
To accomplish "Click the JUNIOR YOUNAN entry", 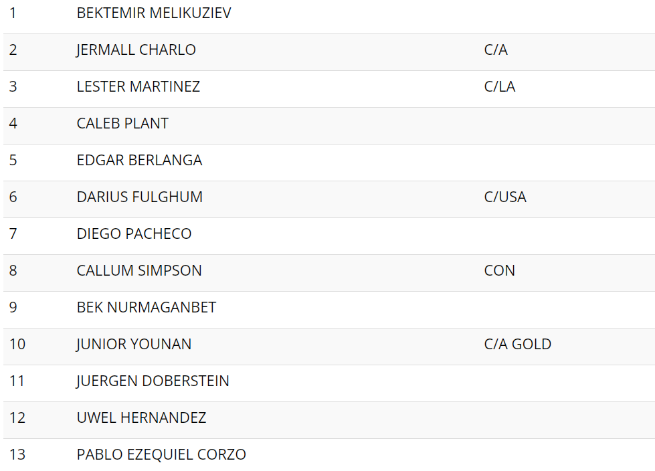I will tap(134, 344).
